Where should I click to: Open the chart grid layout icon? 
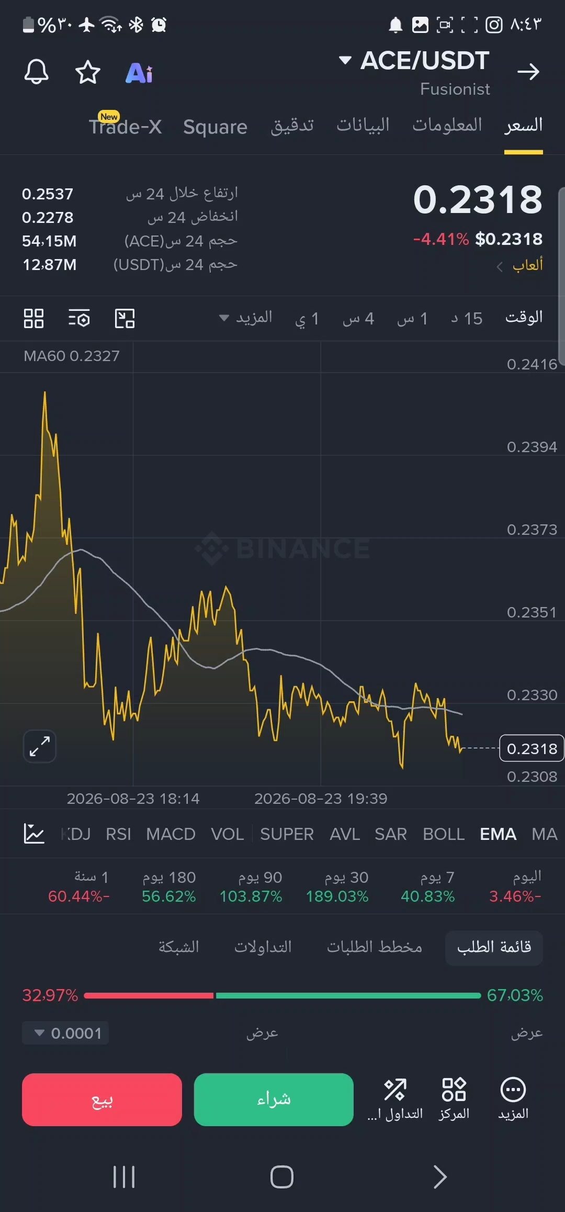(x=34, y=318)
